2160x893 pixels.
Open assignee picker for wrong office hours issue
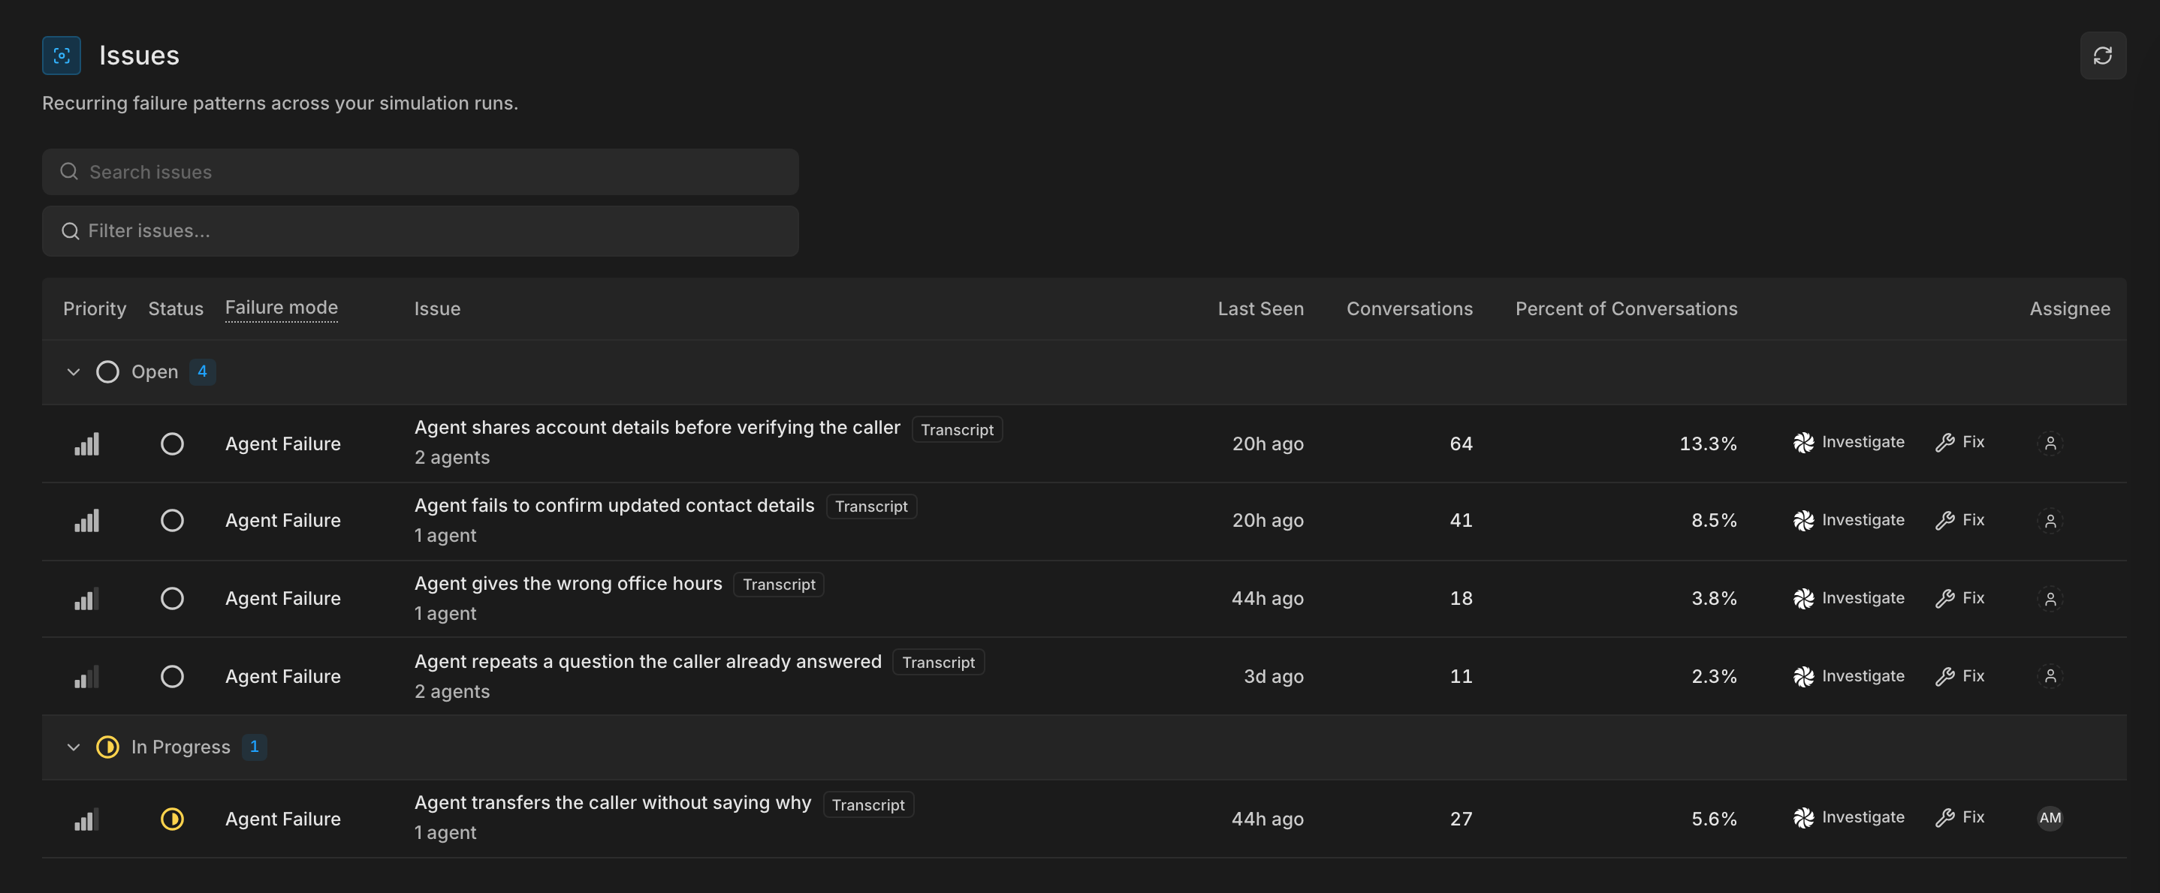[x=2050, y=598]
